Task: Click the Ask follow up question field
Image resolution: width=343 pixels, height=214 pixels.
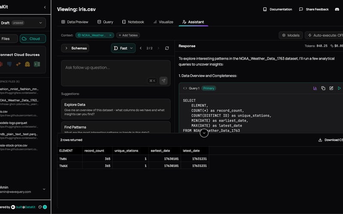Action: 116,73
